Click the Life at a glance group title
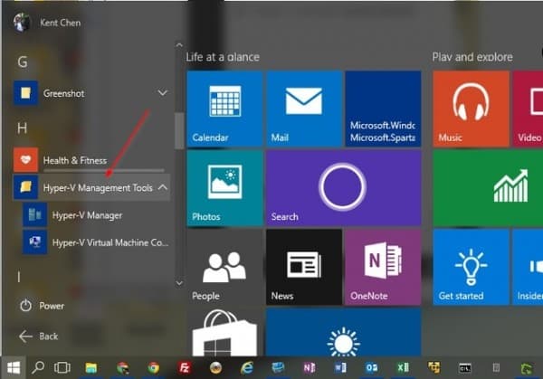 click(223, 57)
